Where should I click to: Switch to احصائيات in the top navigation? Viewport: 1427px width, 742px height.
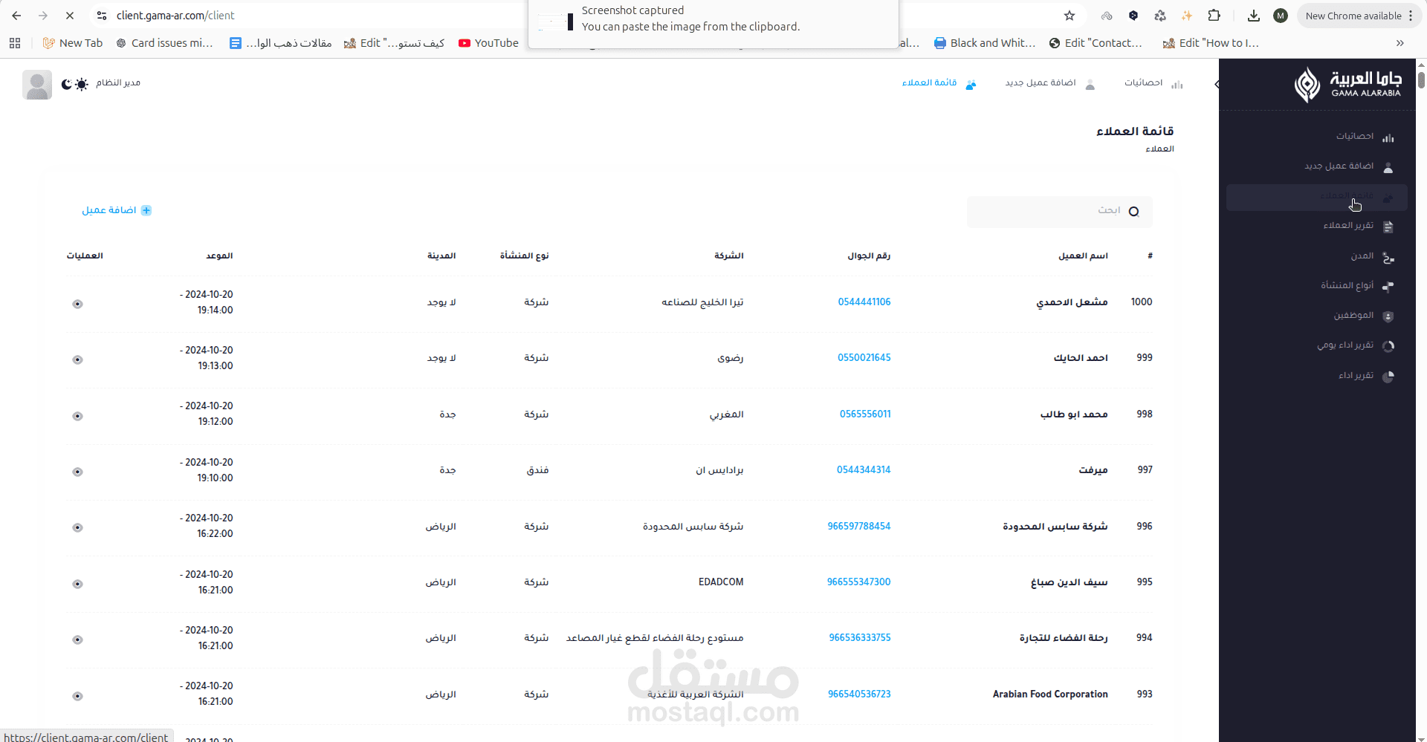pyautogui.click(x=1153, y=83)
